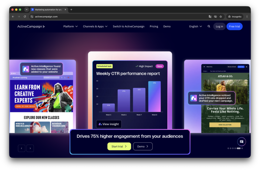Click the High Impact trend icon

click(x=137, y=66)
